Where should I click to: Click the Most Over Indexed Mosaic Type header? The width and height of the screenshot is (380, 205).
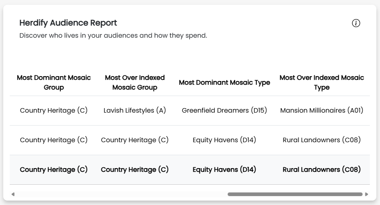pos(322,82)
